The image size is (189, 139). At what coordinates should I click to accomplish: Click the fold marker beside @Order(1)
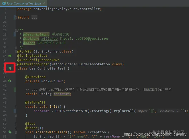point(16,128)
